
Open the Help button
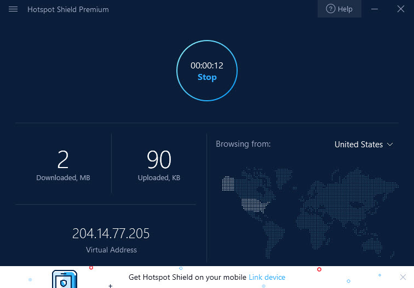tap(340, 9)
